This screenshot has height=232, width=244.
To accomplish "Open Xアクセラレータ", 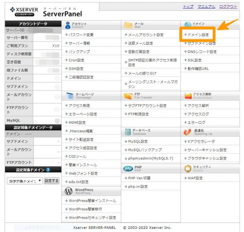I will [x=201, y=141].
